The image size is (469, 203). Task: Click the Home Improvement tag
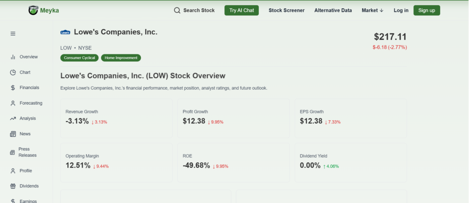[121, 58]
